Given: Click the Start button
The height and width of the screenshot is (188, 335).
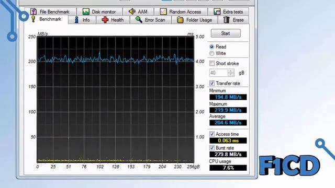Looking at the screenshot, I should (226, 33).
